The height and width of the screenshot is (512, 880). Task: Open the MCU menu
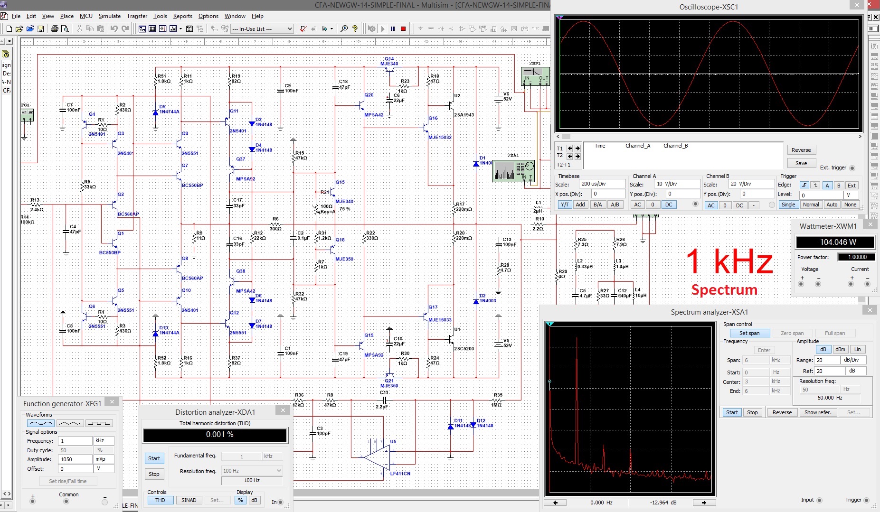tap(86, 16)
